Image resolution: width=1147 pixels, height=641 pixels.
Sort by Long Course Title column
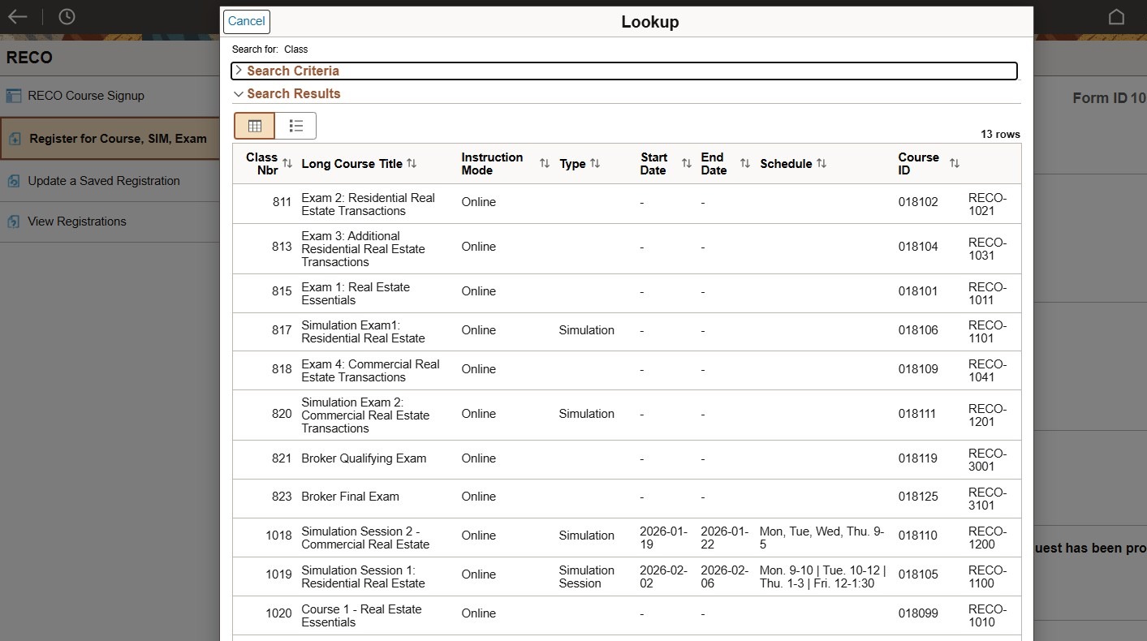point(412,164)
